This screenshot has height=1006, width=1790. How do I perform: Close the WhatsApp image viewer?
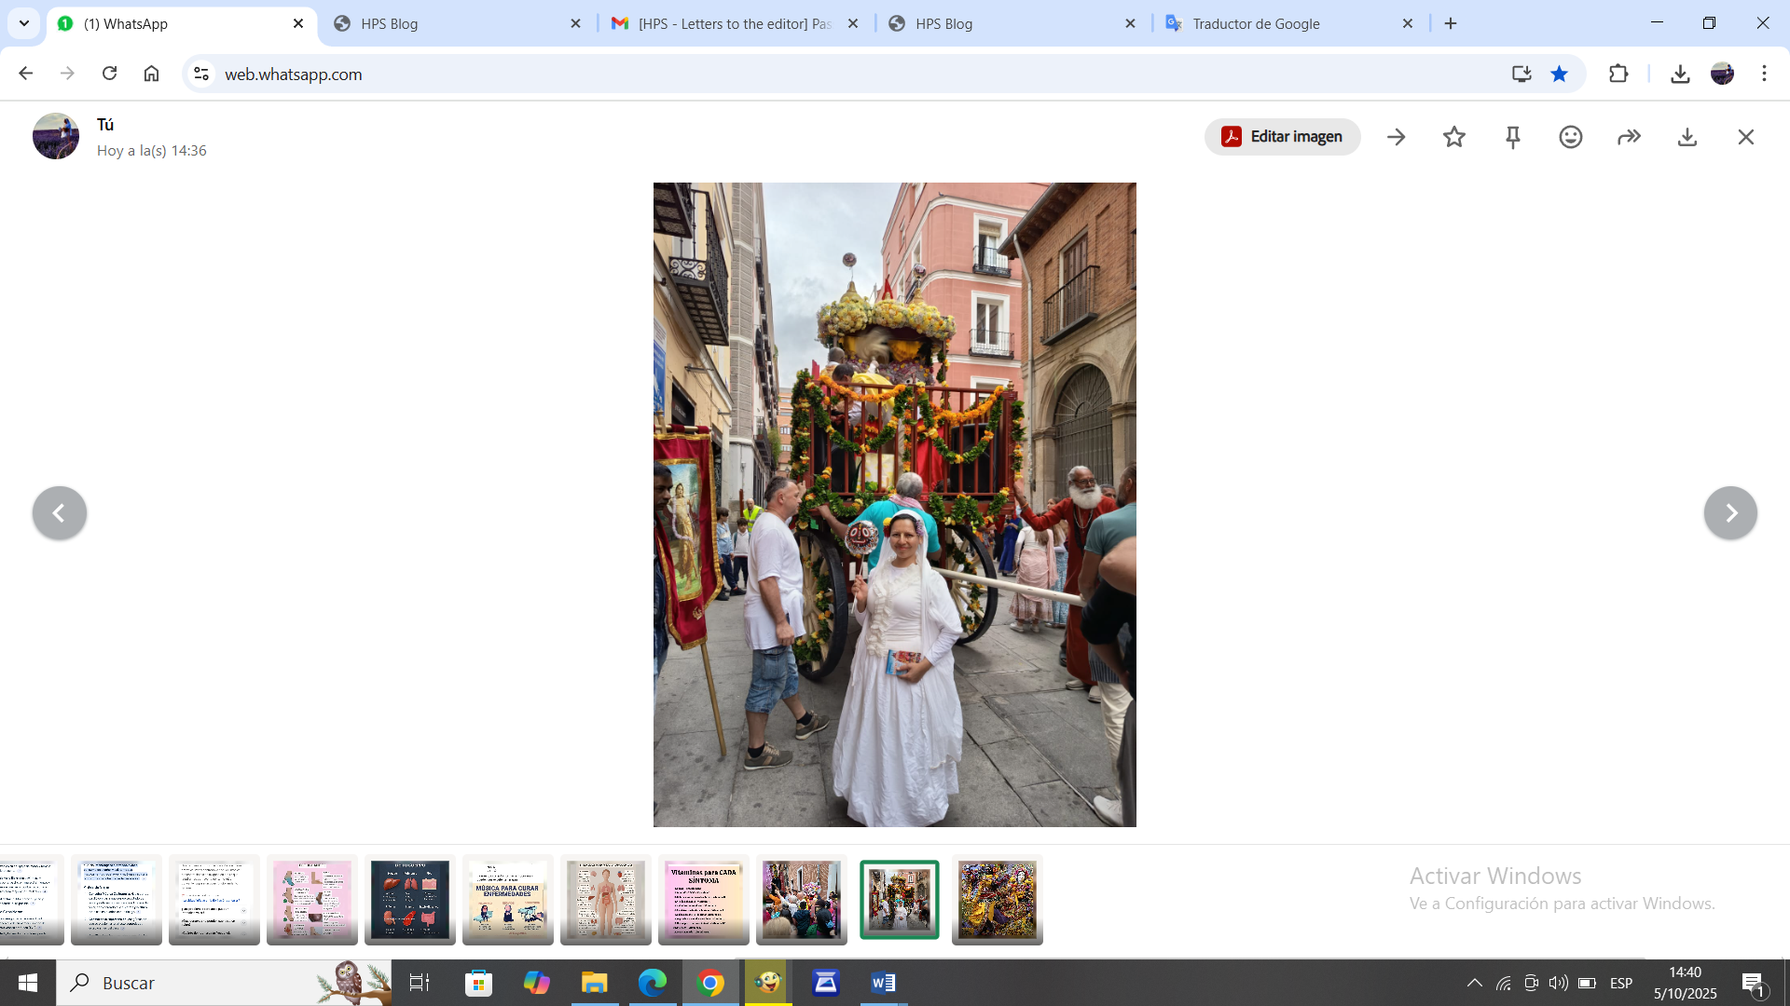(1745, 137)
